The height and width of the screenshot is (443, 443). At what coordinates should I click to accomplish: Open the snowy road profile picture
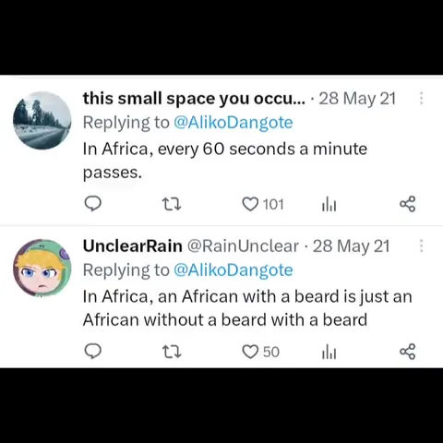pyautogui.click(x=42, y=120)
